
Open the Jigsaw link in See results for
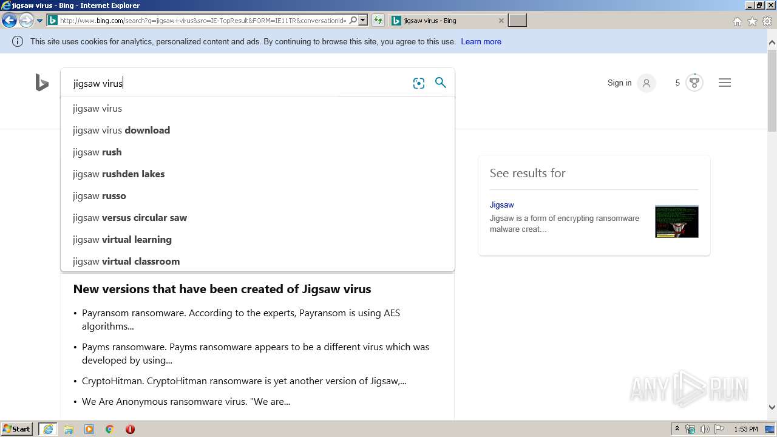[501, 205]
